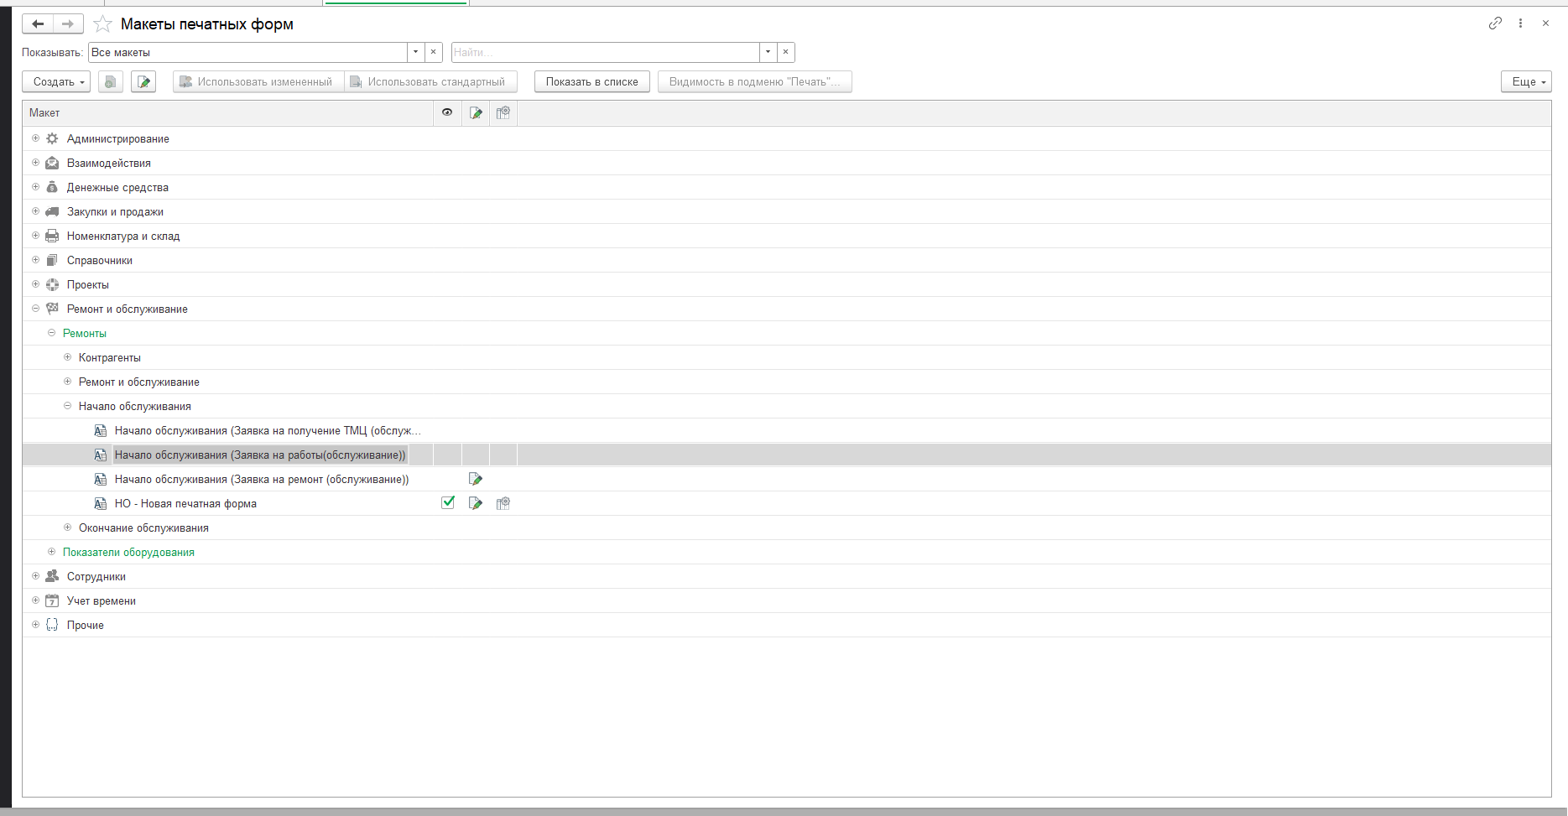This screenshot has width=1568, height=816.
Task: Click the Денежные средства money bag icon
Action: point(52,187)
